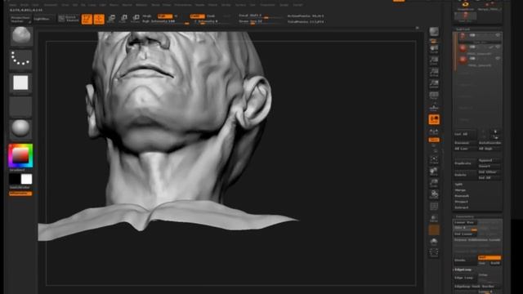The height and width of the screenshot is (294, 523).
Task: Toggle the orange Zadd button
Action: pos(197,16)
